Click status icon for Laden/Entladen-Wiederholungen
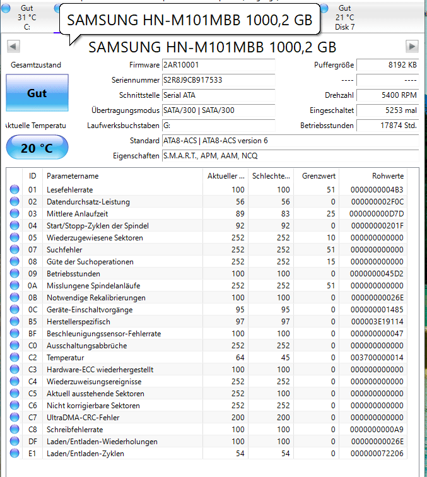This screenshot has height=477, width=427. click(15, 441)
